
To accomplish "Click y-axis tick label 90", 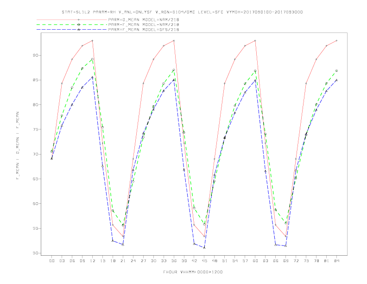I will (x=36, y=55).
